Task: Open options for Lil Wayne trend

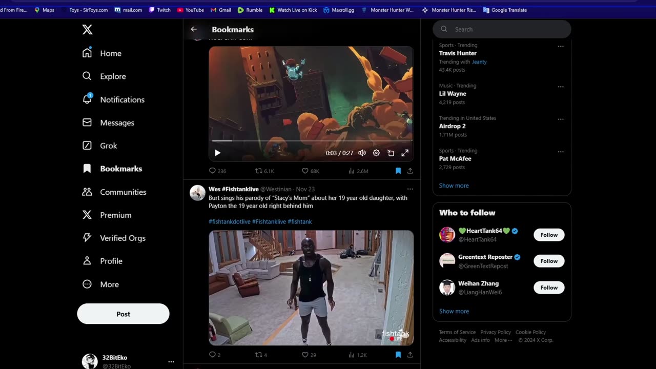Action: pos(561,87)
